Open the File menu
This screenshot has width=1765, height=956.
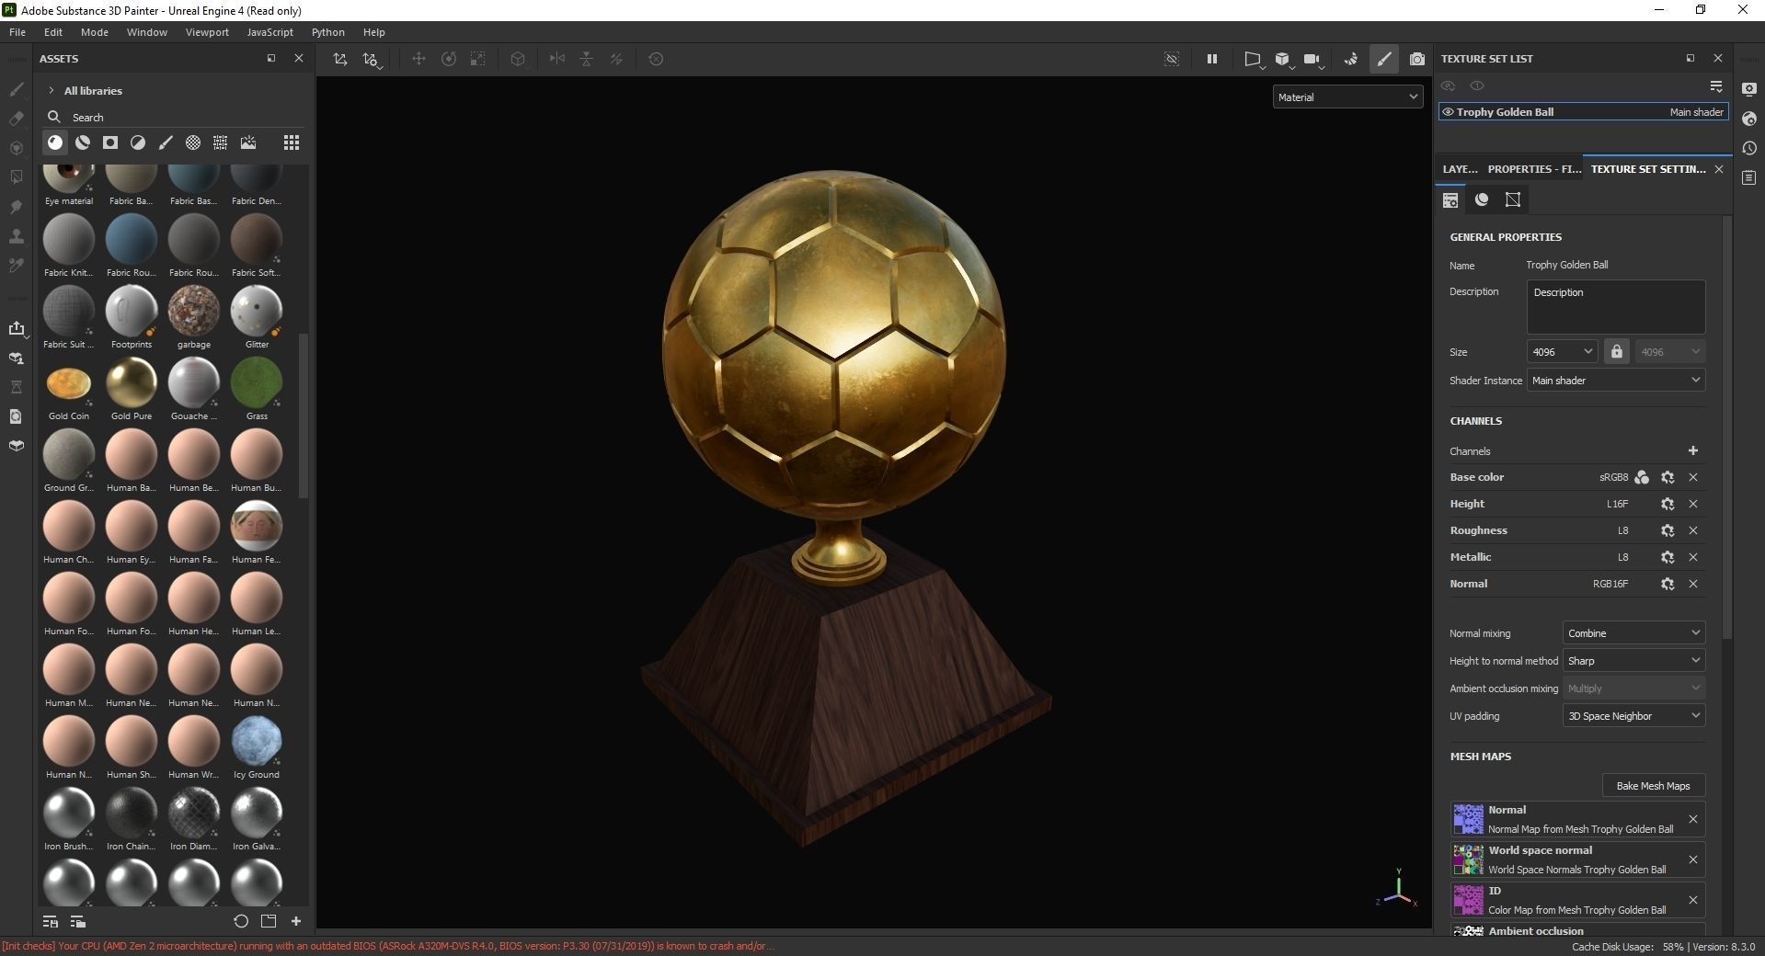pyautogui.click(x=17, y=32)
